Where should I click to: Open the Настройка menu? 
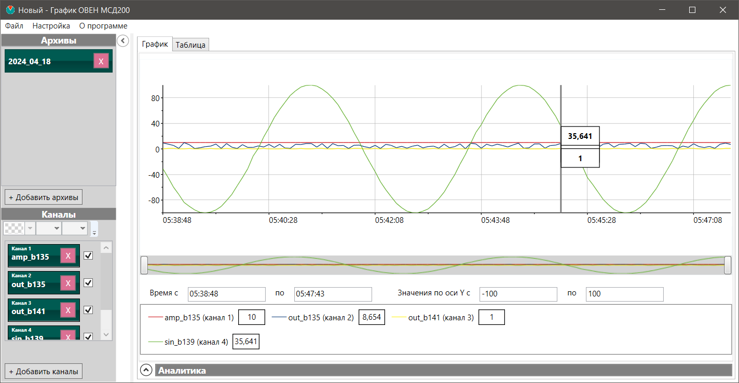point(51,26)
